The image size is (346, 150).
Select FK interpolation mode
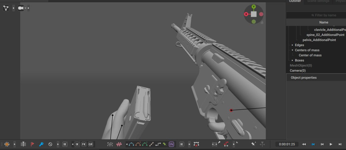tap(84, 144)
